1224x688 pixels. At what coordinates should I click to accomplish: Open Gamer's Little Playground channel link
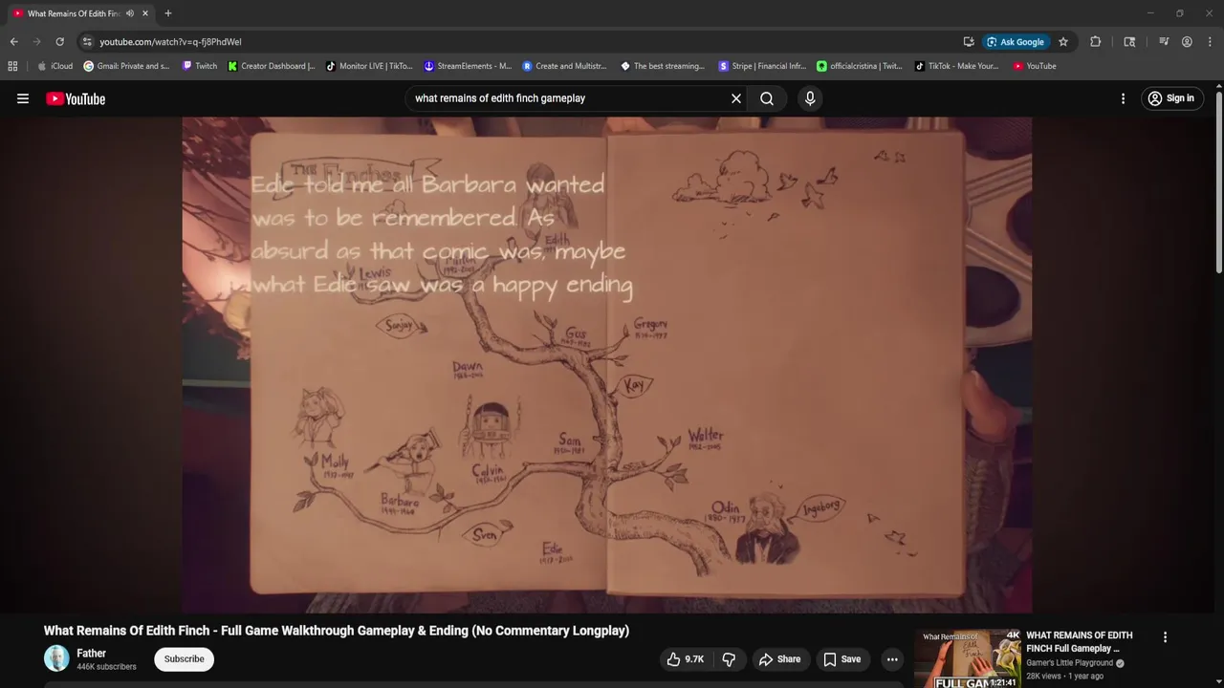click(x=1069, y=663)
